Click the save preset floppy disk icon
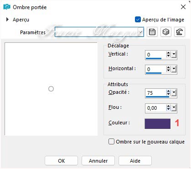This screenshot has width=191, height=169. click(152, 32)
